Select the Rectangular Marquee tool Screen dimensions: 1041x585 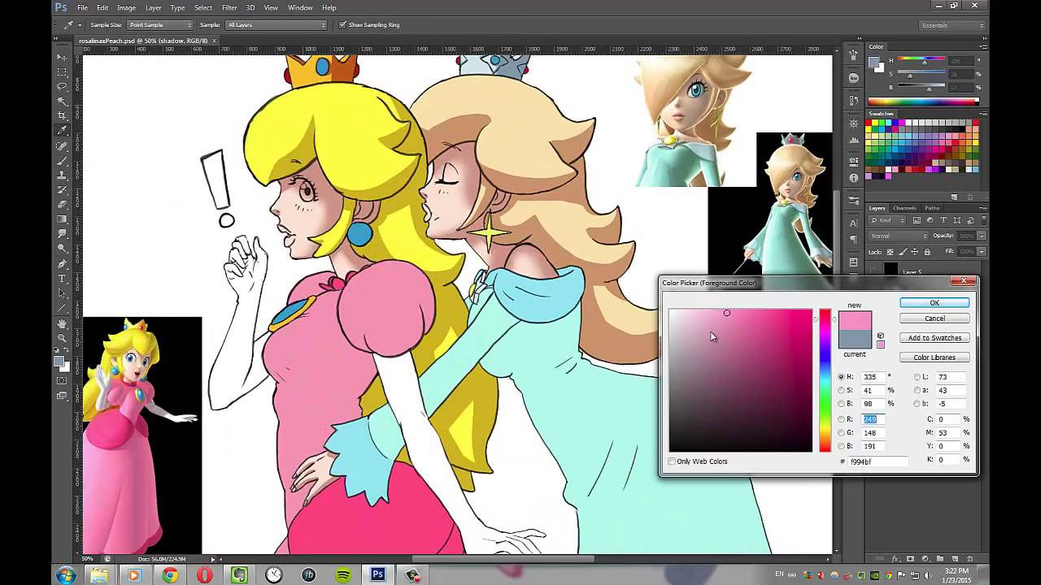(x=62, y=71)
